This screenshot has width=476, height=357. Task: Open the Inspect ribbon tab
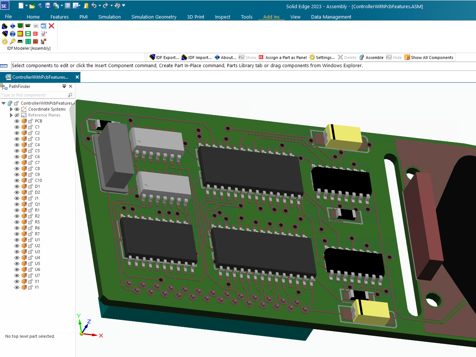(x=222, y=17)
